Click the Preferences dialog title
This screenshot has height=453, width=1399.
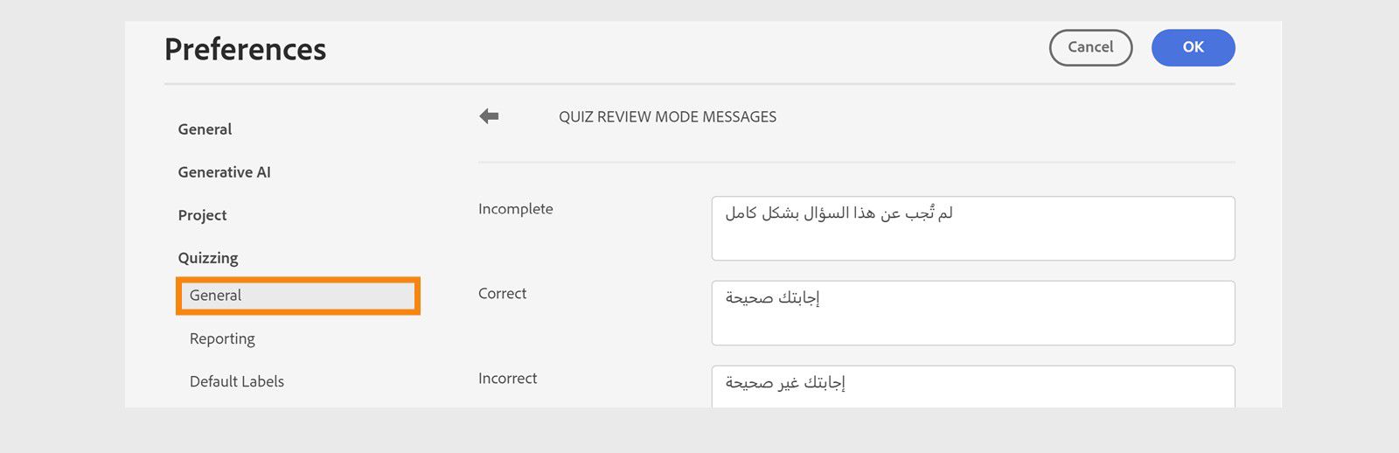click(245, 50)
